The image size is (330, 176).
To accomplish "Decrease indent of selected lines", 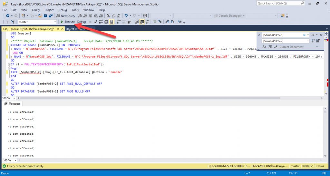I will coord(167,22).
